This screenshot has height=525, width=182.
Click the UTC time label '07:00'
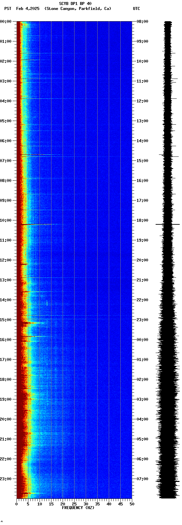coord(142,479)
